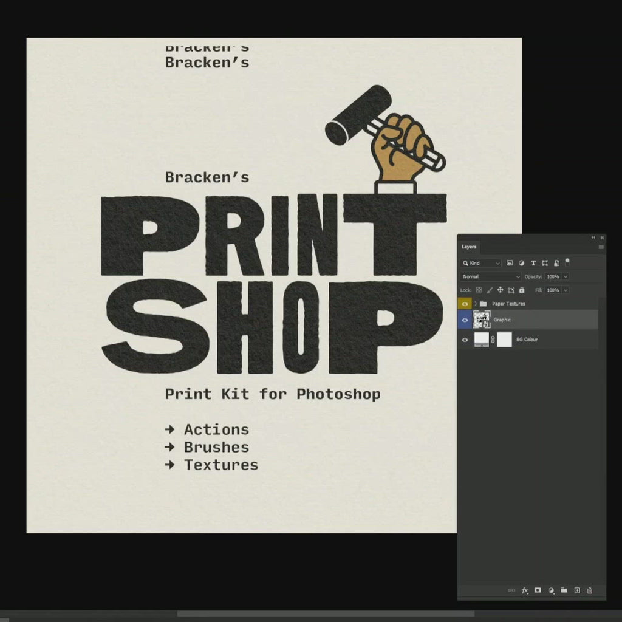Filter layers by adjustment layers
The image size is (622, 622).
(521, 263)
